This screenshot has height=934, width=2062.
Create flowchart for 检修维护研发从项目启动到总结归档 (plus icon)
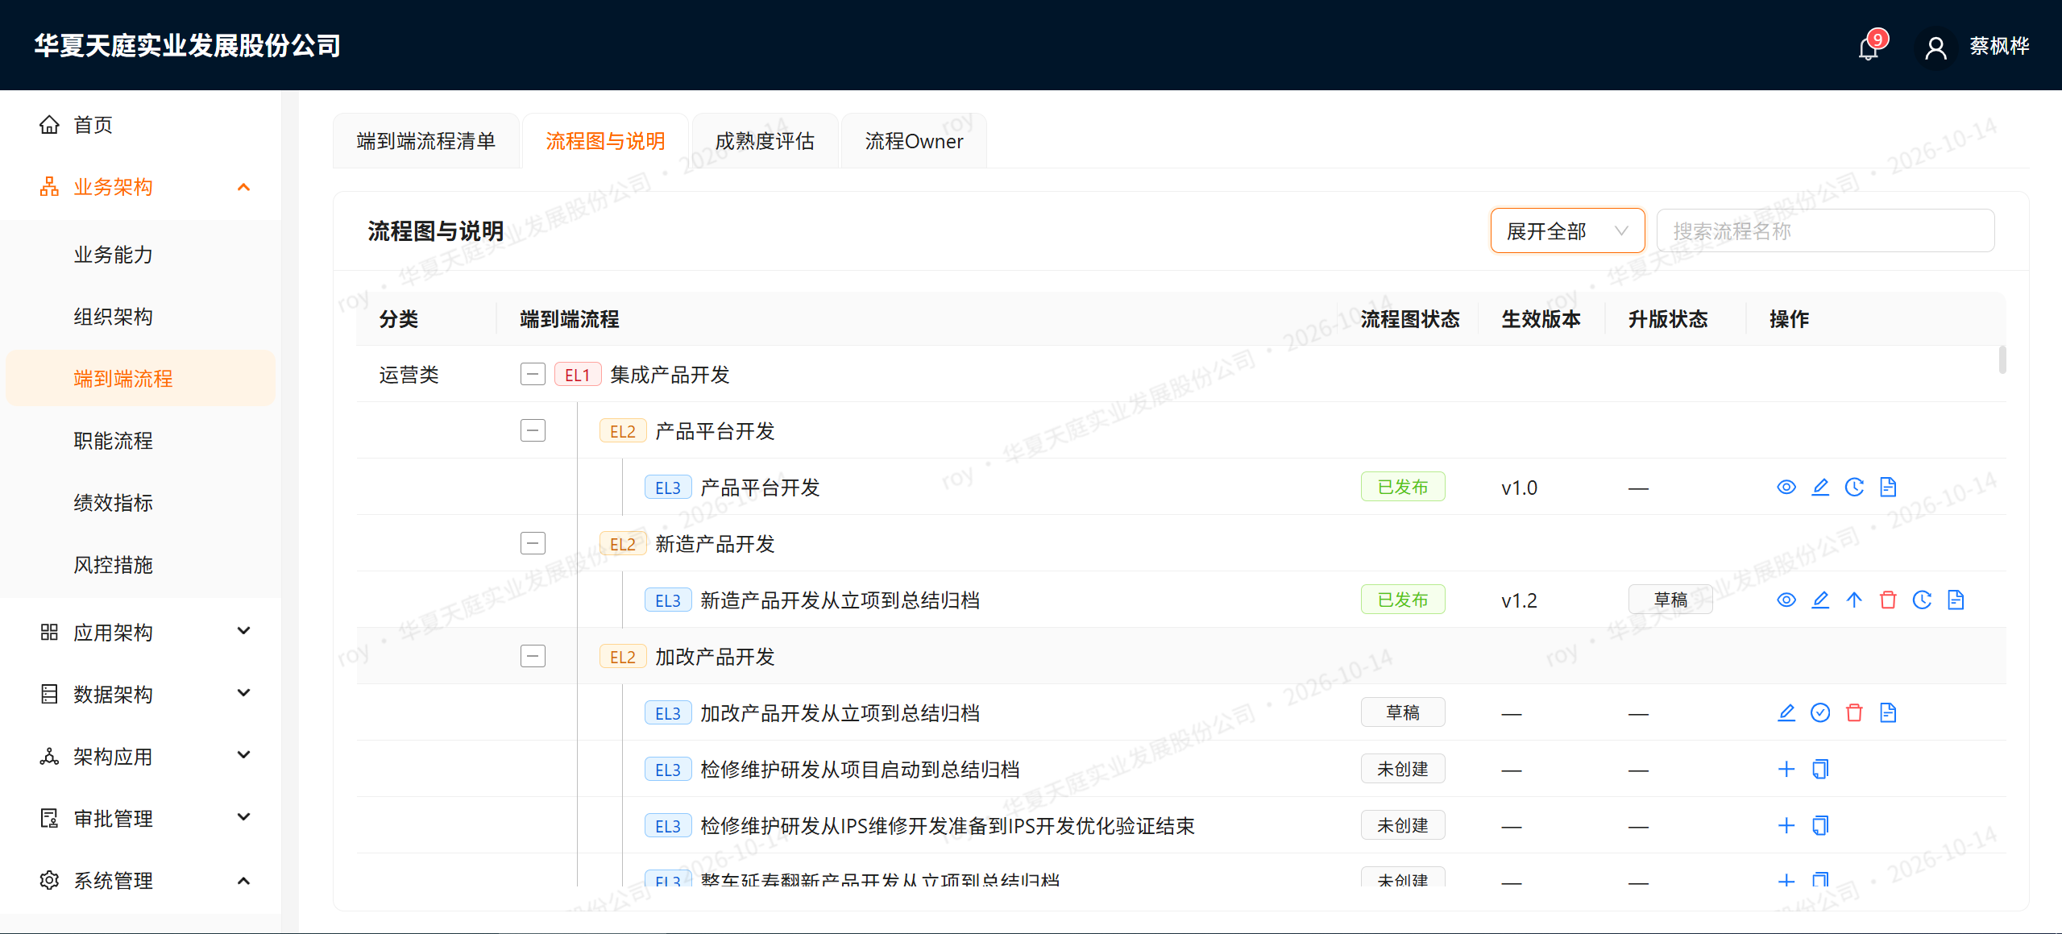point(1786,770)
